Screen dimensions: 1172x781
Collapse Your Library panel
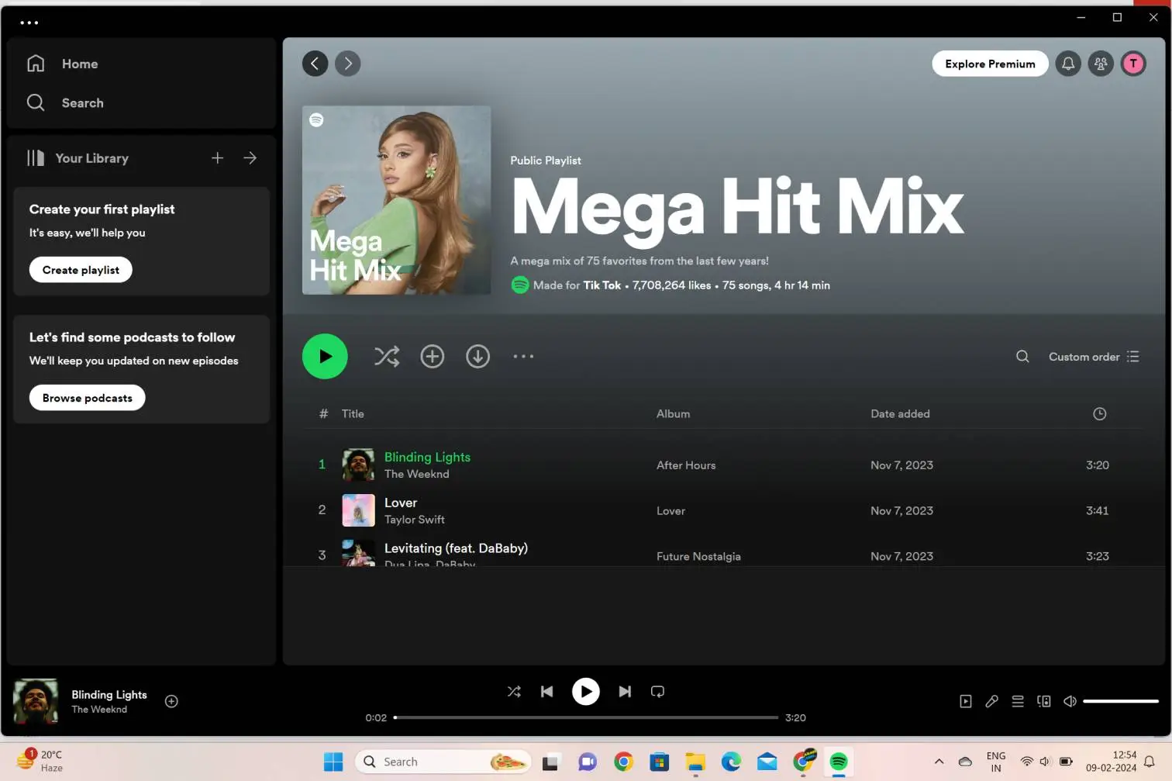[x=78, y=158]
